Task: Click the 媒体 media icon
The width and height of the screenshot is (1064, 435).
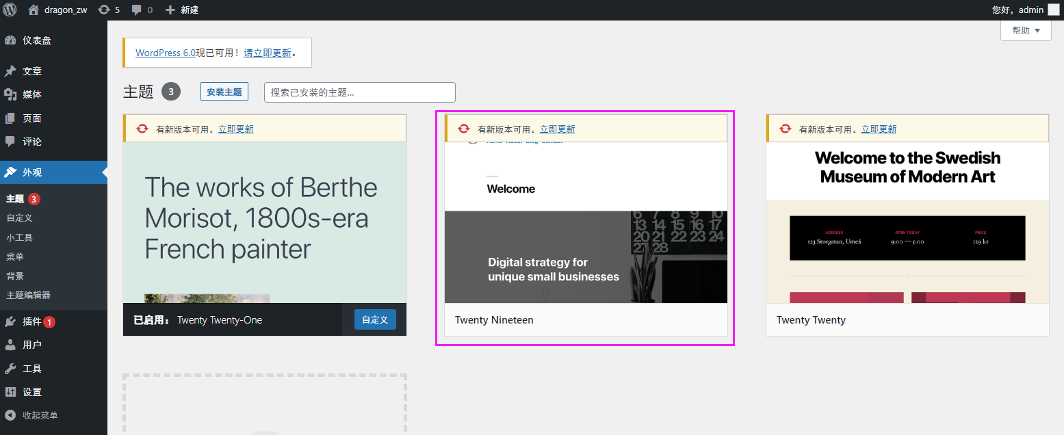Action: (x=10, y=94)
